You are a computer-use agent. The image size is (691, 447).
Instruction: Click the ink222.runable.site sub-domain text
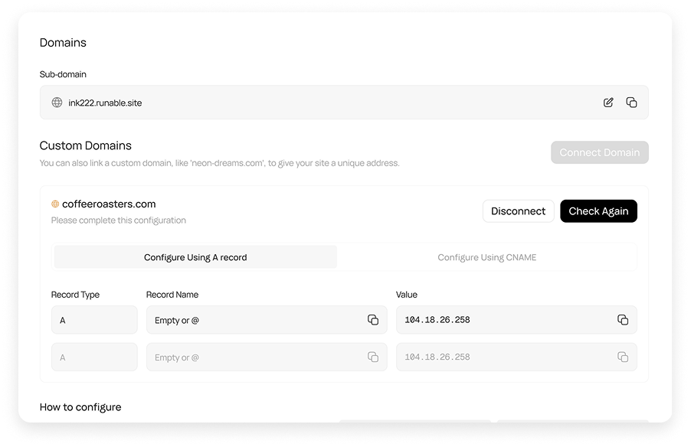click(104, 102)
